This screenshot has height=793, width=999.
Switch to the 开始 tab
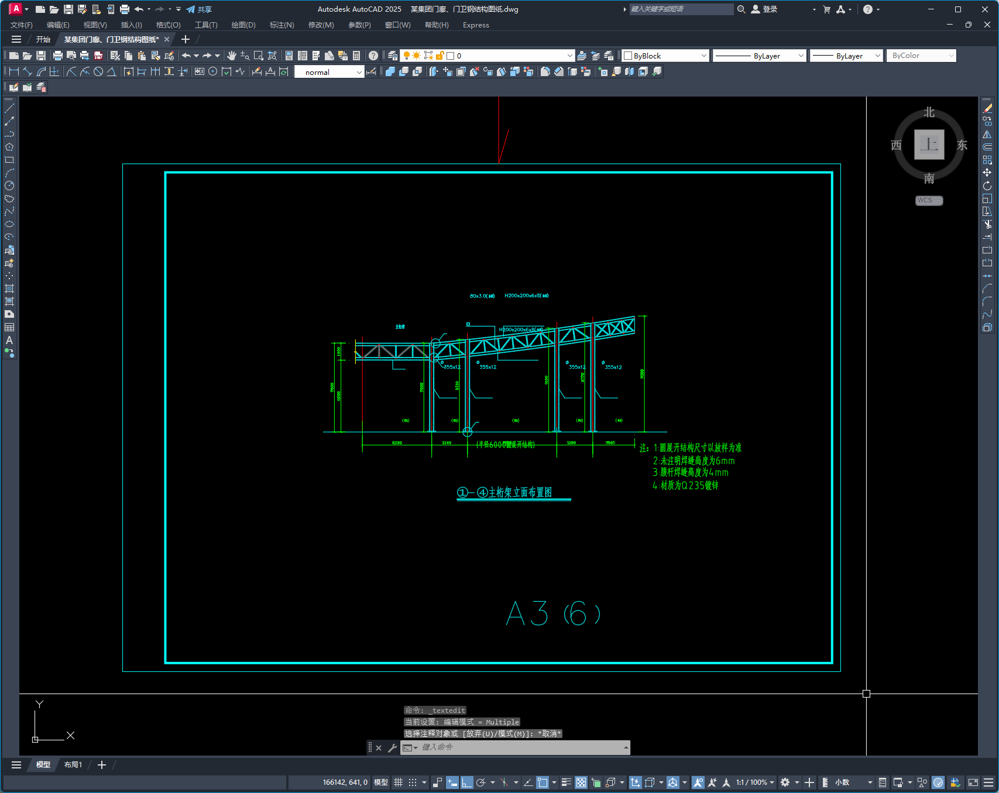click(43, 40)
